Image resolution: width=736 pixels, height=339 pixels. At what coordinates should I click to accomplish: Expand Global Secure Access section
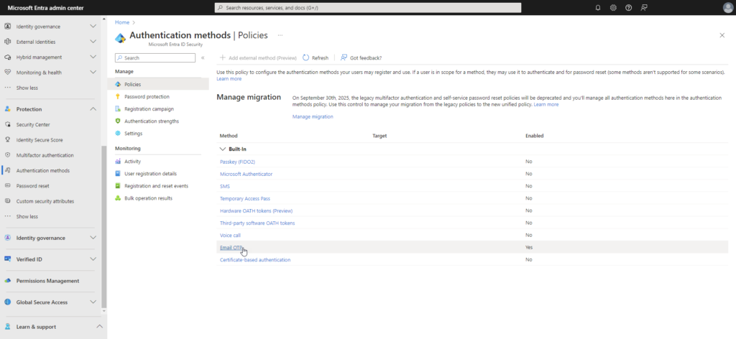(93, 302)
